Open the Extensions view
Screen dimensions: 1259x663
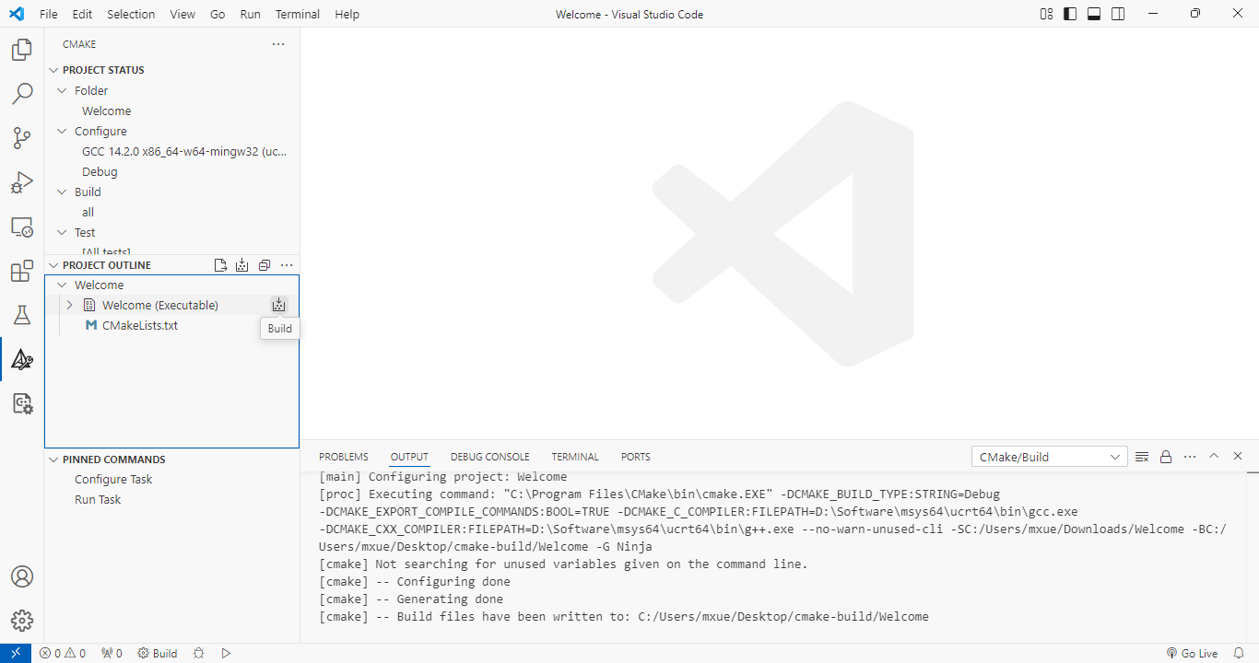22,272
